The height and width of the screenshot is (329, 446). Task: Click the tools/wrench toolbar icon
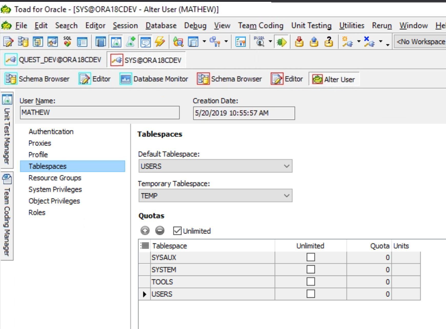[x=215, y=42]
